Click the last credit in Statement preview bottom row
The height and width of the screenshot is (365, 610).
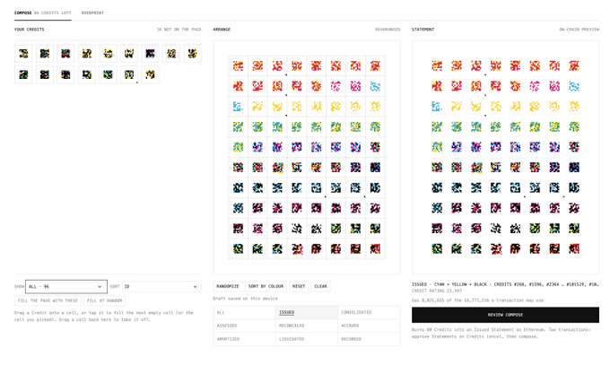coord(574,248)
